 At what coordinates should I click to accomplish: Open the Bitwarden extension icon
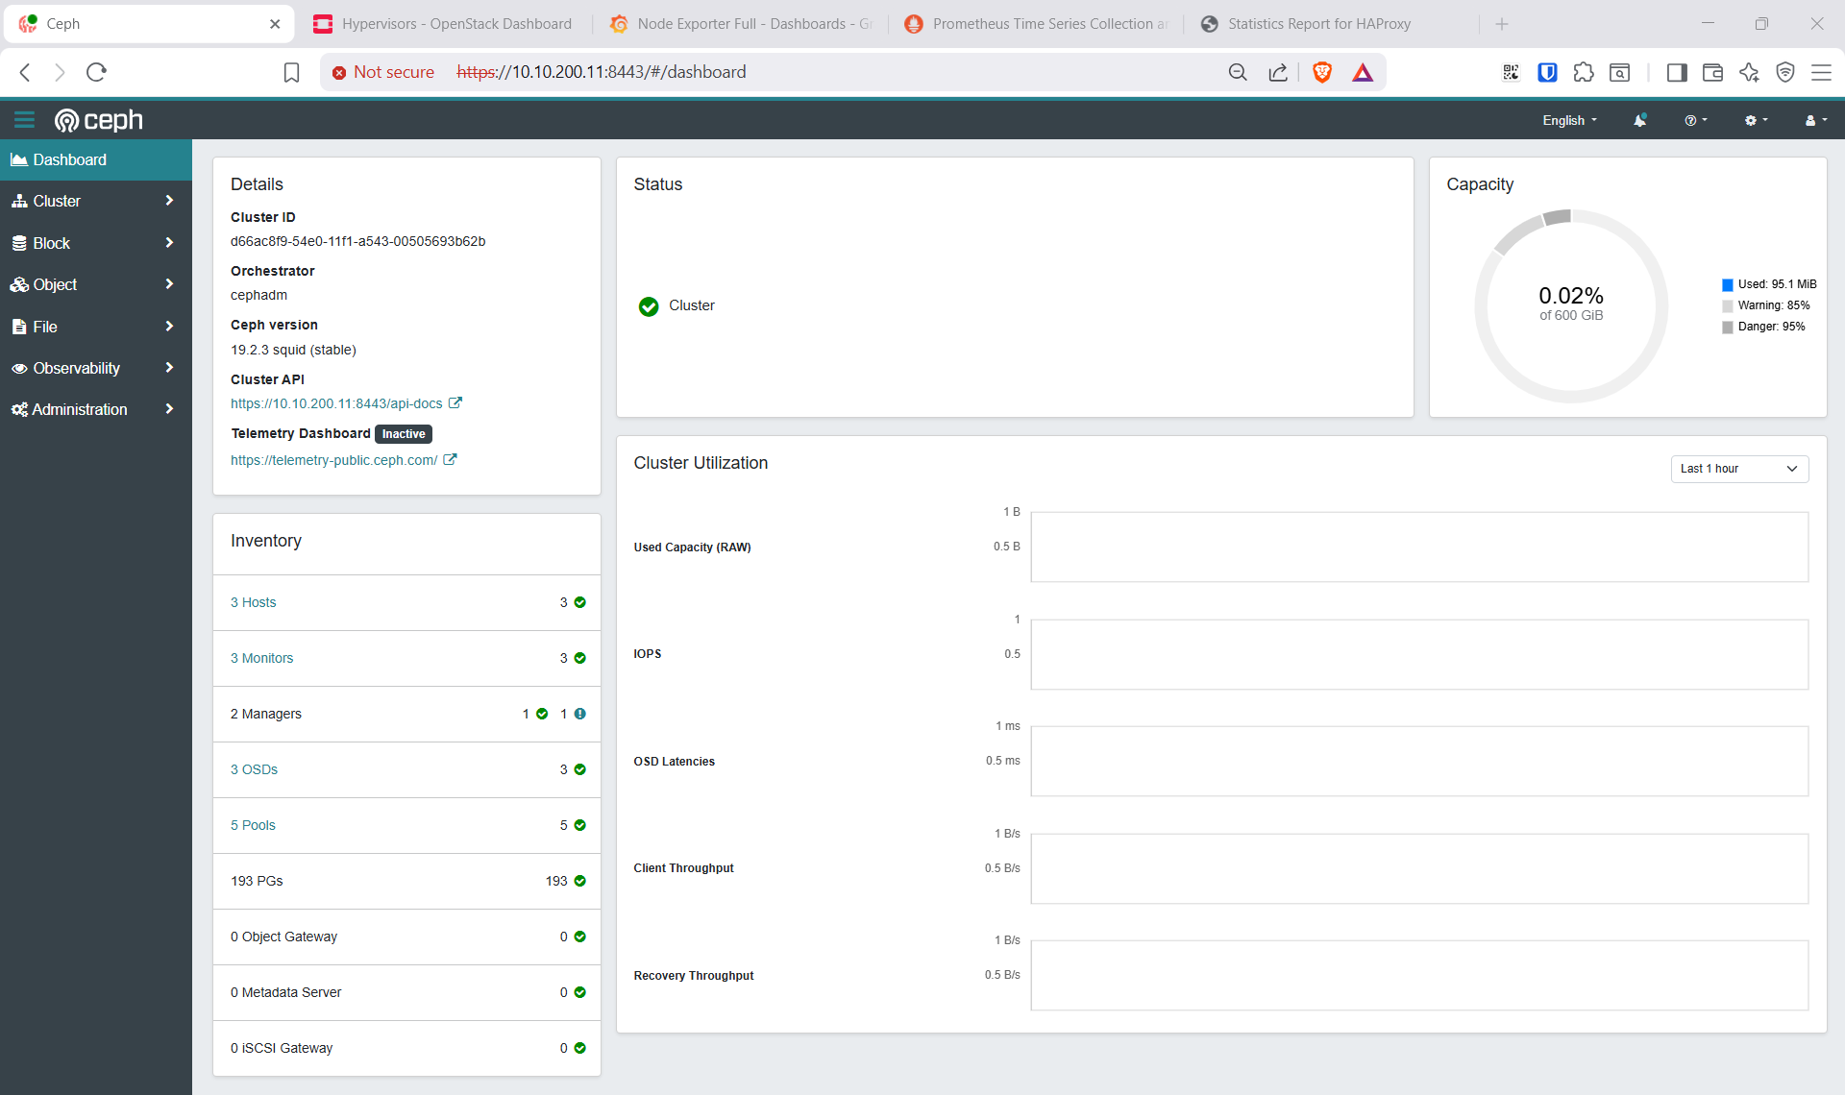click(x=1547, y=72)
